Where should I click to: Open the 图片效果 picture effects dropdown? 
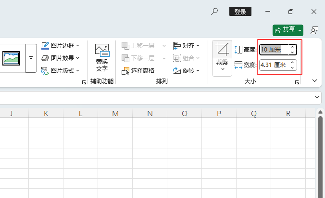61,58
